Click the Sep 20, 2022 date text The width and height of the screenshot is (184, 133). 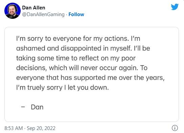click(x=41, y=128)
